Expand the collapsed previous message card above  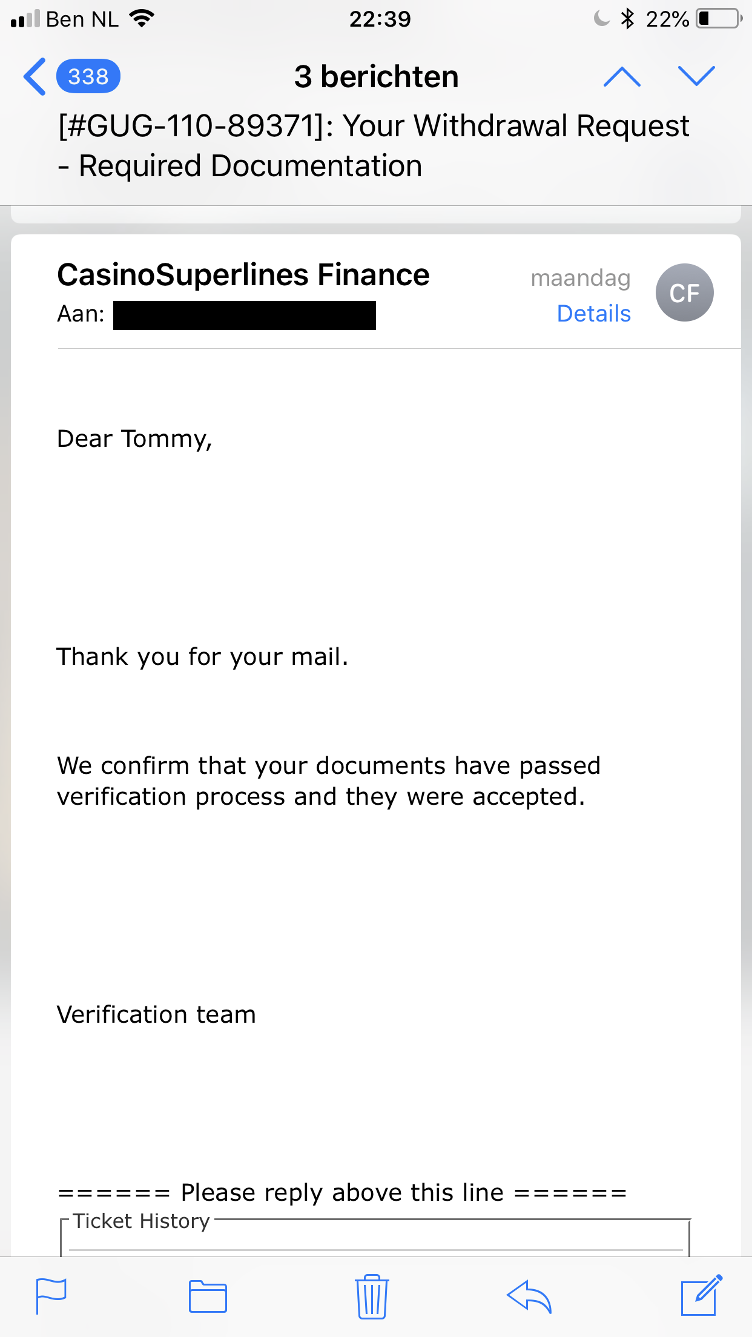376,214
